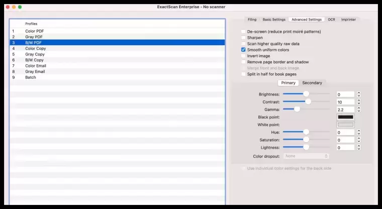Select the Advanced Settings tab

pos(307,20)
